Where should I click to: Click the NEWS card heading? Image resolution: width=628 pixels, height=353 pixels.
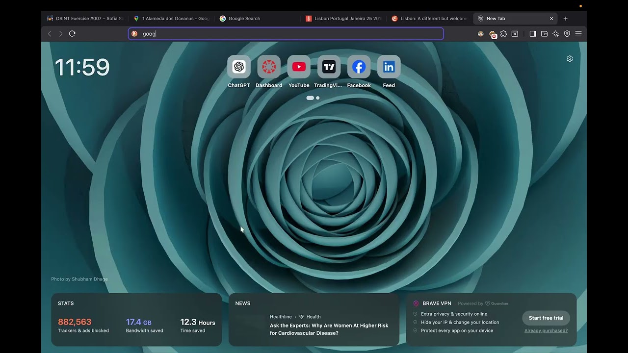pos(243,303)
